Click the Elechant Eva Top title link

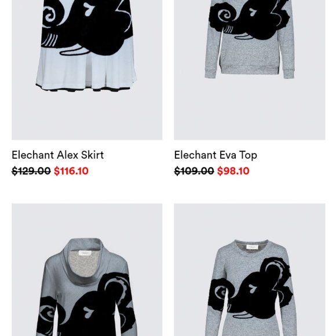click(x=216, y=155)
